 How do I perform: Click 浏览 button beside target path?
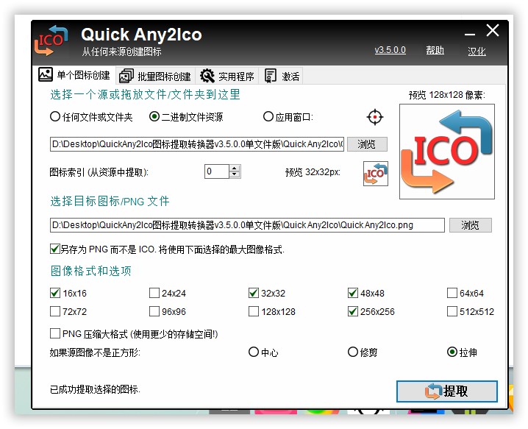pos(471,225)
